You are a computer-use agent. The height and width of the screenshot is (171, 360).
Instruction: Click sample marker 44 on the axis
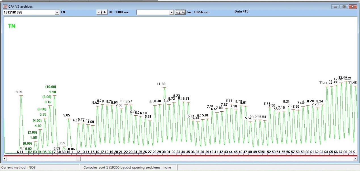click(231, 152)
